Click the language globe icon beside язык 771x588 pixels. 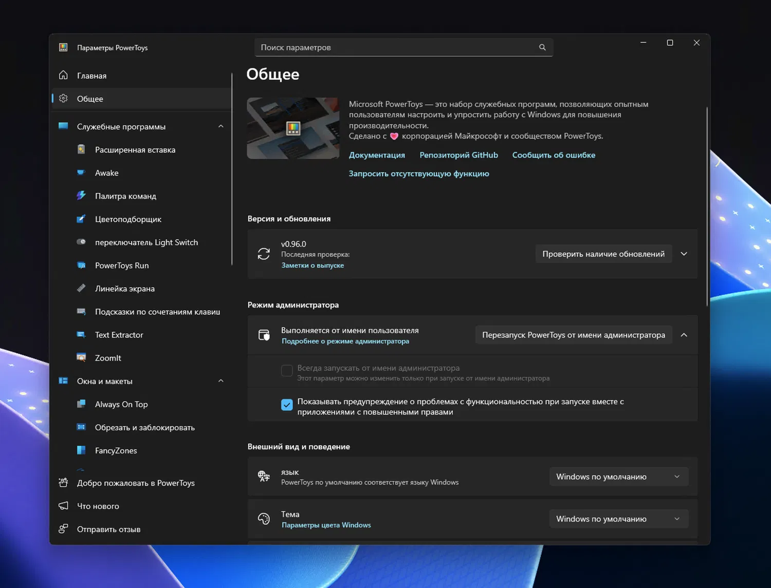point(264,476)
